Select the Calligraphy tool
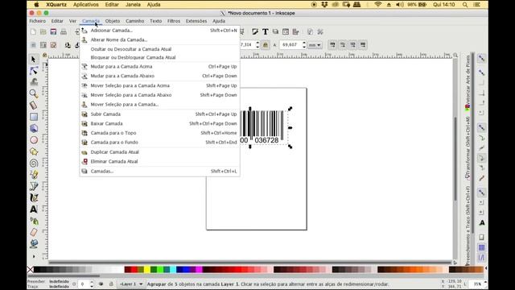This screenshot has height=290, width=515. [x=34, y=197]
